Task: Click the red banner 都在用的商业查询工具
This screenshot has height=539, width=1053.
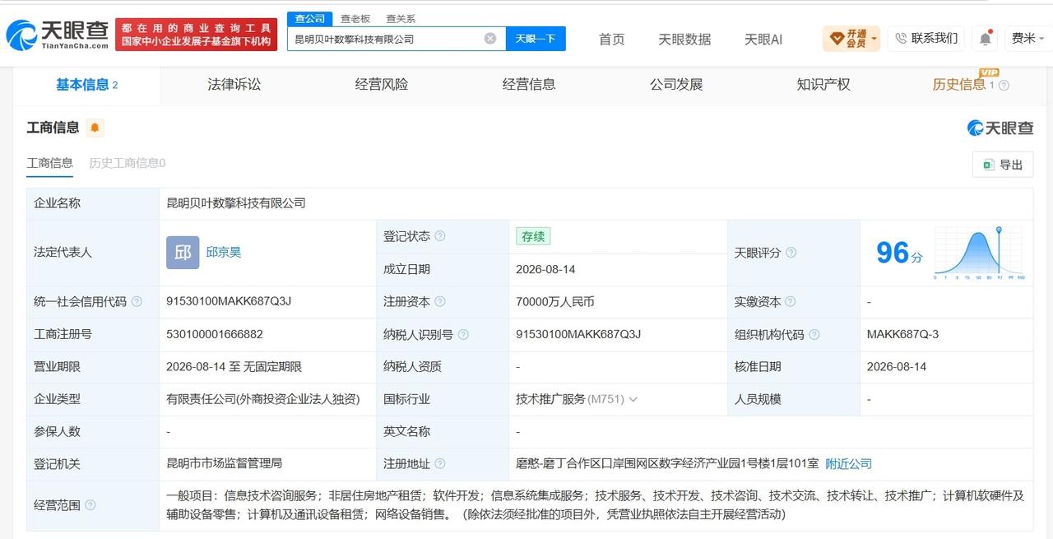Action: [x=197, y=35]
